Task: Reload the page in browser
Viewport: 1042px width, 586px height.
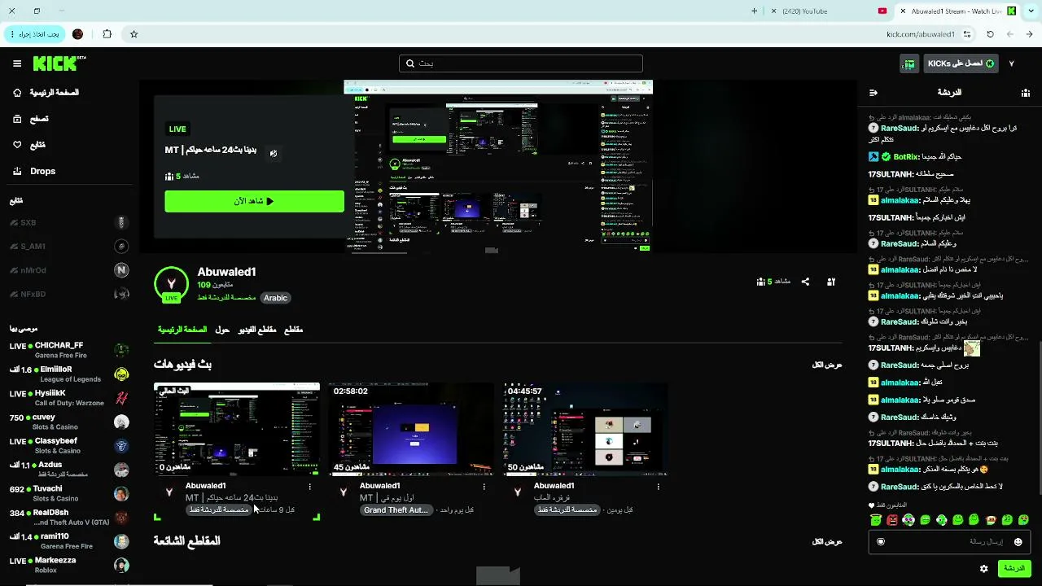Action: [990, 34]
